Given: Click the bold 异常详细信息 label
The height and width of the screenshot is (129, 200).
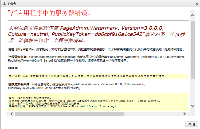Looking at the screenshot, I should pos(18,57).
